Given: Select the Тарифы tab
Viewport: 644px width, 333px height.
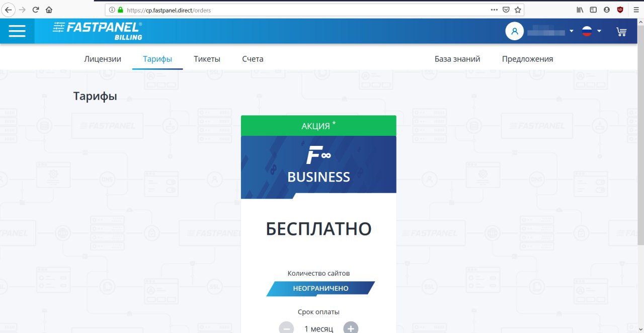Looking at the screenshot, I should pos(157,59).
